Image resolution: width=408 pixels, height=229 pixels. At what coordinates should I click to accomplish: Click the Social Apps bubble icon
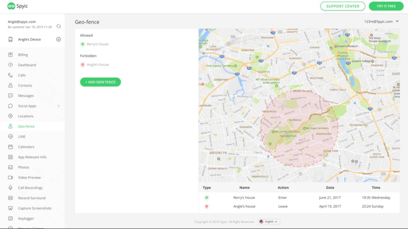tap(11, 106)
